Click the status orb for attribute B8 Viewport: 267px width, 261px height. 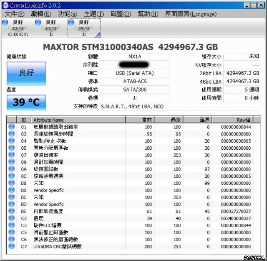(x=12, y=183)
